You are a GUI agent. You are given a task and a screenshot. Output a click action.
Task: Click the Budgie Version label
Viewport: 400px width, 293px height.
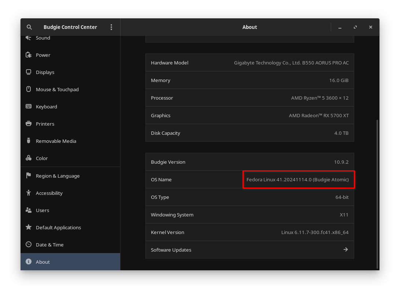point(168,162)
